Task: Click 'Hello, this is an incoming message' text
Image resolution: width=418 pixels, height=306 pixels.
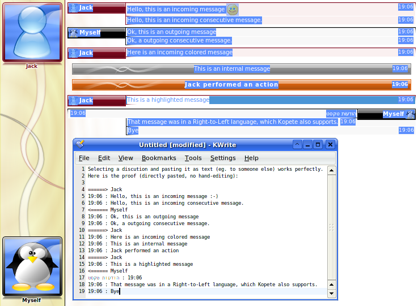Action: pyautogui.click(x=176, y=9)
